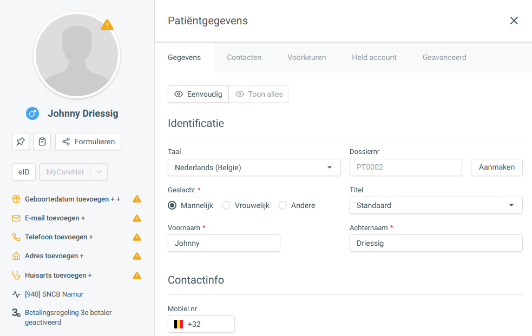Focus the Mobiel nr input field

[x=201, y=324]
